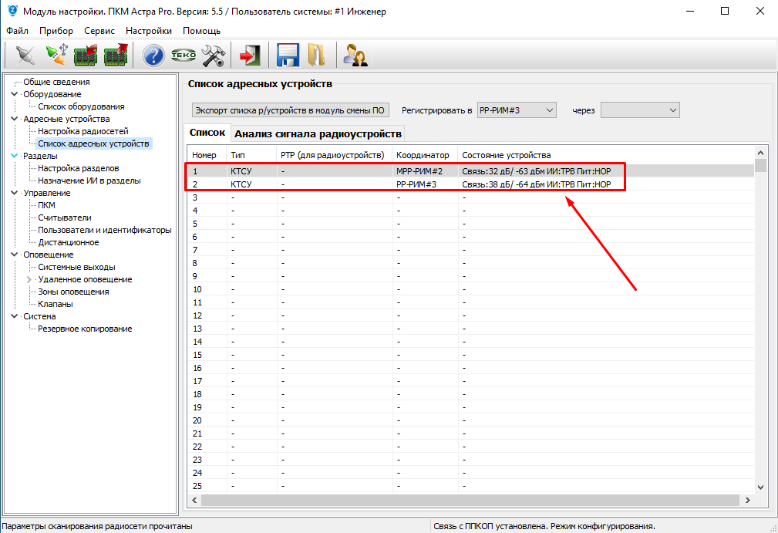Save configuration with the floppy disk icon
The image size is (778, 533).
pos(288,56)
